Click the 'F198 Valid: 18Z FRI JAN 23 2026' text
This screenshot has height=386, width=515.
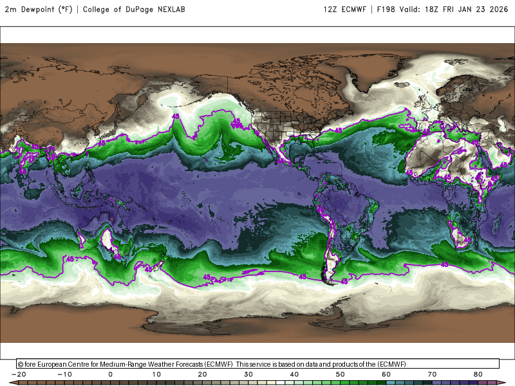442,9
